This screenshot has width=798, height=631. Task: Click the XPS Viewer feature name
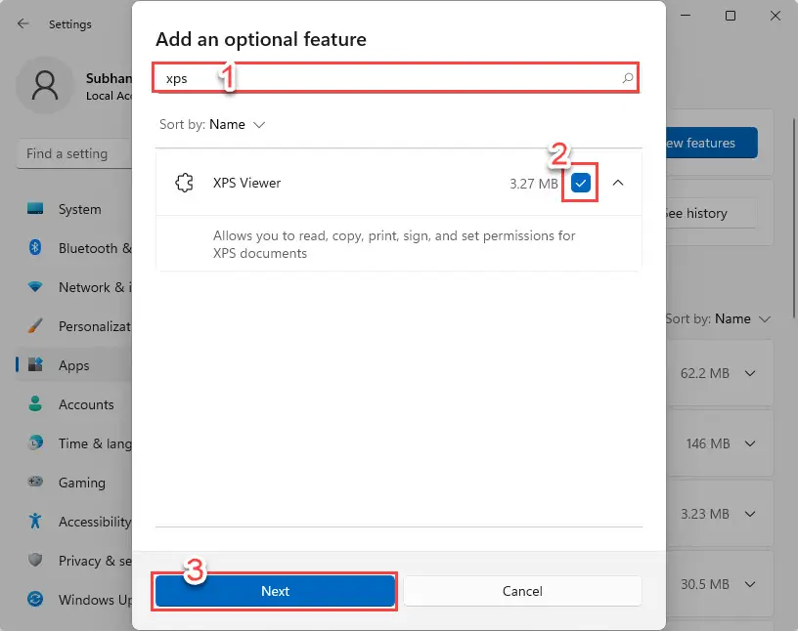click(x=246, y=183)
